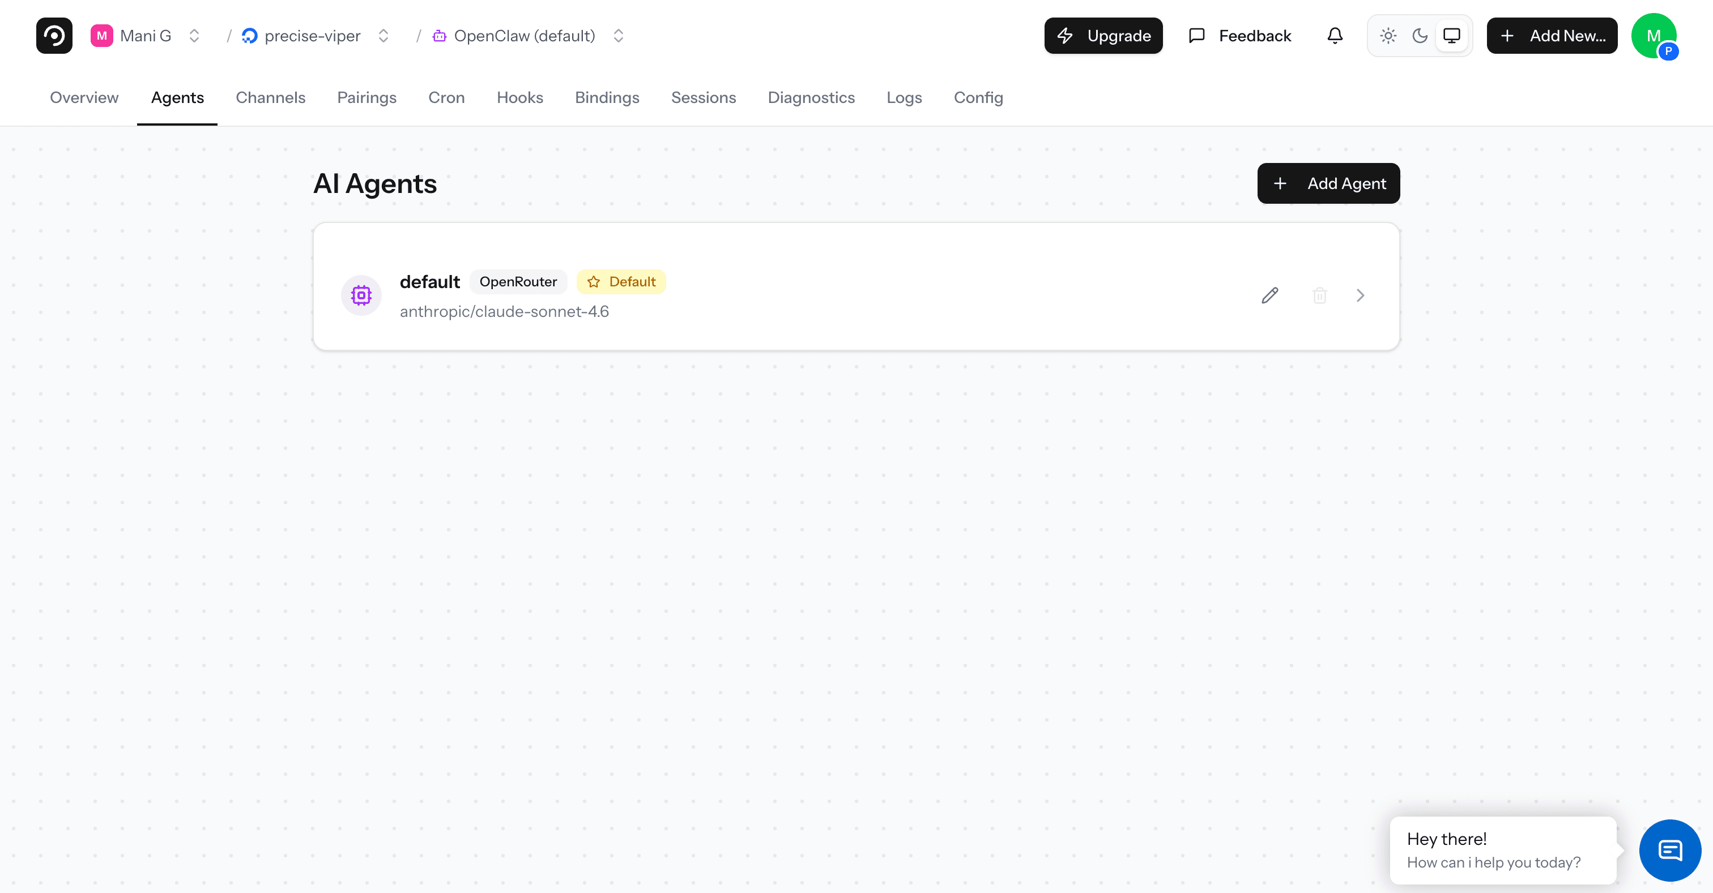Image resolution: width=1713 pixels, height=893 pixels.
Task: Open the Diagnostics tab
Action: [x=811, y=98]
